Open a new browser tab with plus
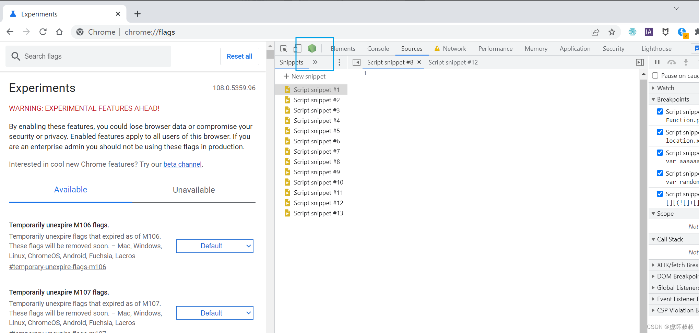The height and width of the screenshot is (333, 699). coord(138,14)
